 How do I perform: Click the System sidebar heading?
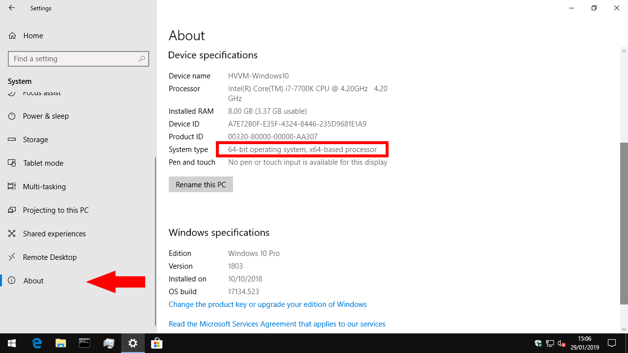20,81
